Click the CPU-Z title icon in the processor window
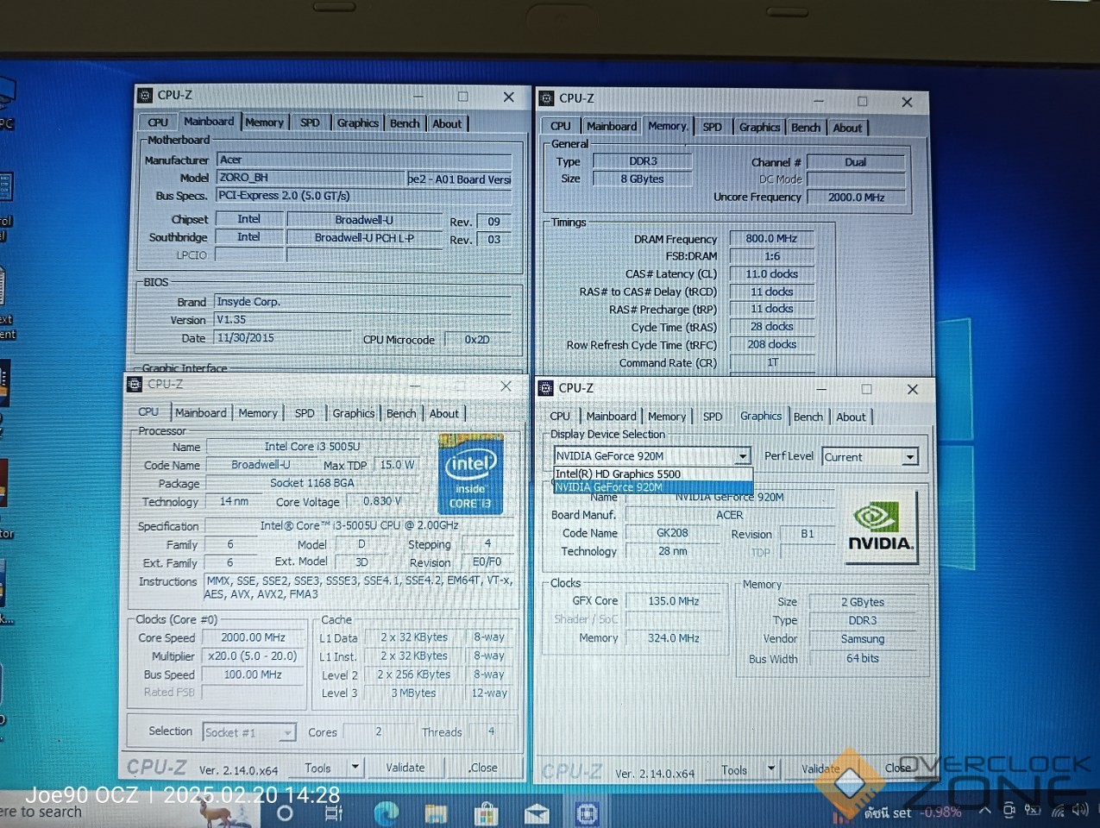1100x828 pixels. pos(135,385)
